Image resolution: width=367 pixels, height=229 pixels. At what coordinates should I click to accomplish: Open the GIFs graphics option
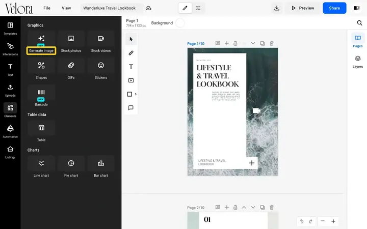[x=71, y=70]
